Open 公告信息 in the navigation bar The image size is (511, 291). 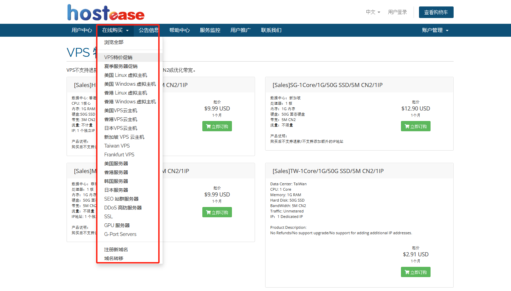pyautogui.click(x=149, y=30)
